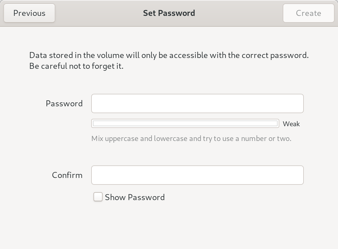Return to prior step with Previous
338x249 pixels.
(x=29, y=13)
